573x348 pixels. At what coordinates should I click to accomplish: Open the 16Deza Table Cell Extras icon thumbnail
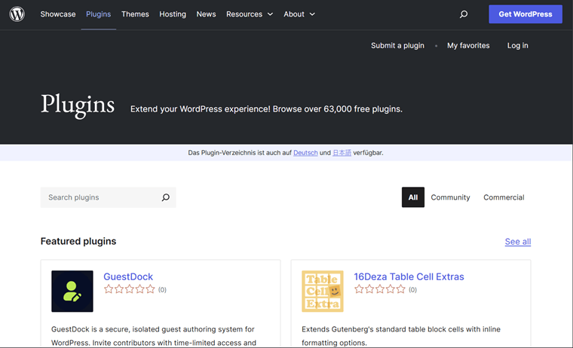pyautogui.click(x=323, y=291)
